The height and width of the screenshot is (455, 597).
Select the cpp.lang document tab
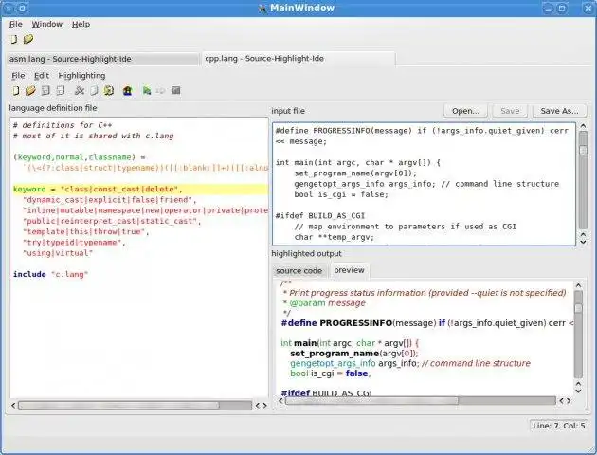298,59
